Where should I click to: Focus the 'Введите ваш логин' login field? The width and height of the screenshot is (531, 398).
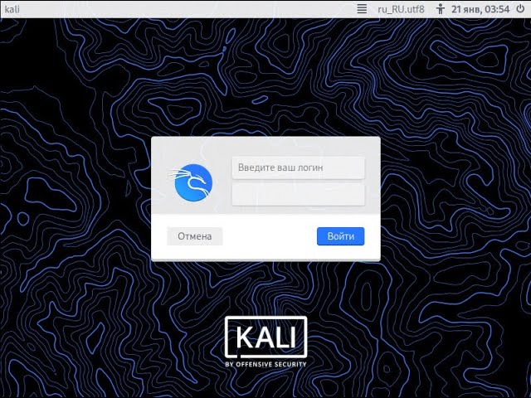point(299,167)
